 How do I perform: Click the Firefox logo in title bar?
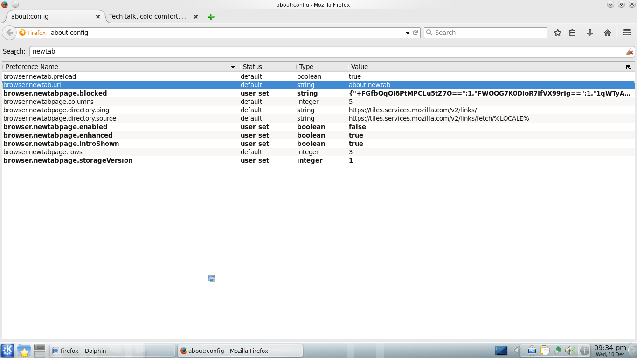tap(5, 5)
